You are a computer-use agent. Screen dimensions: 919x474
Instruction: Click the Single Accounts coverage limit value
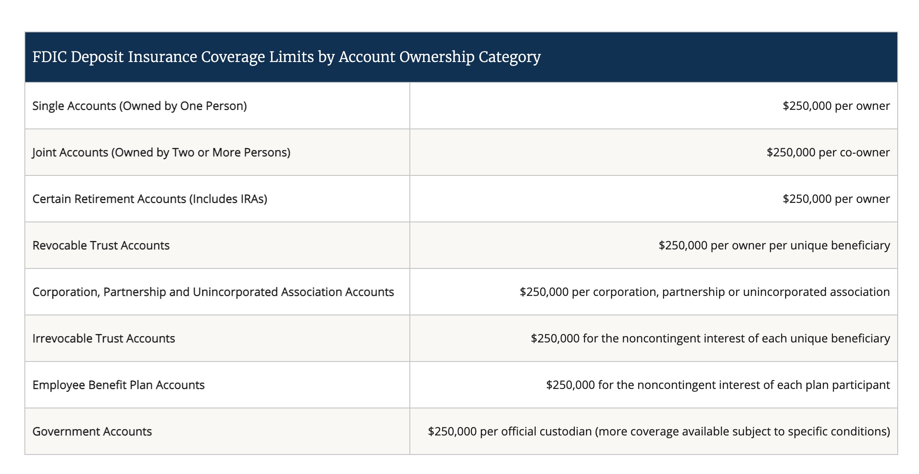click(836, 106)
